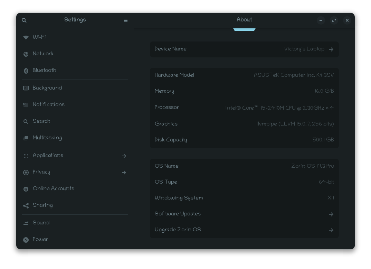Viewport: 371px width, 269px height.
Task: Open Power settings
Action: pyautogui.click(x=75, y=240)
